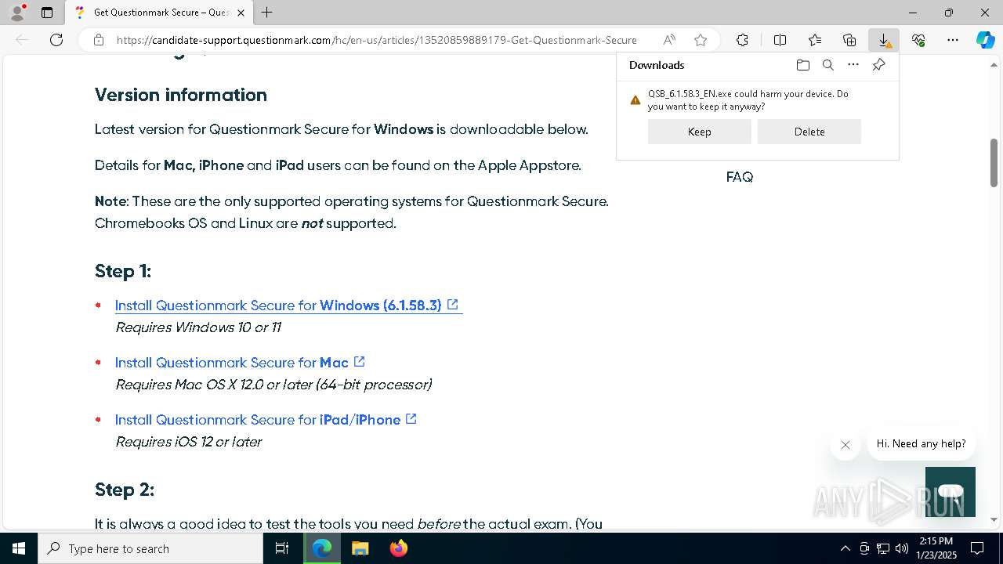
Task: Toggle the Downloads toolbar button
Action: tap(884, 40)
